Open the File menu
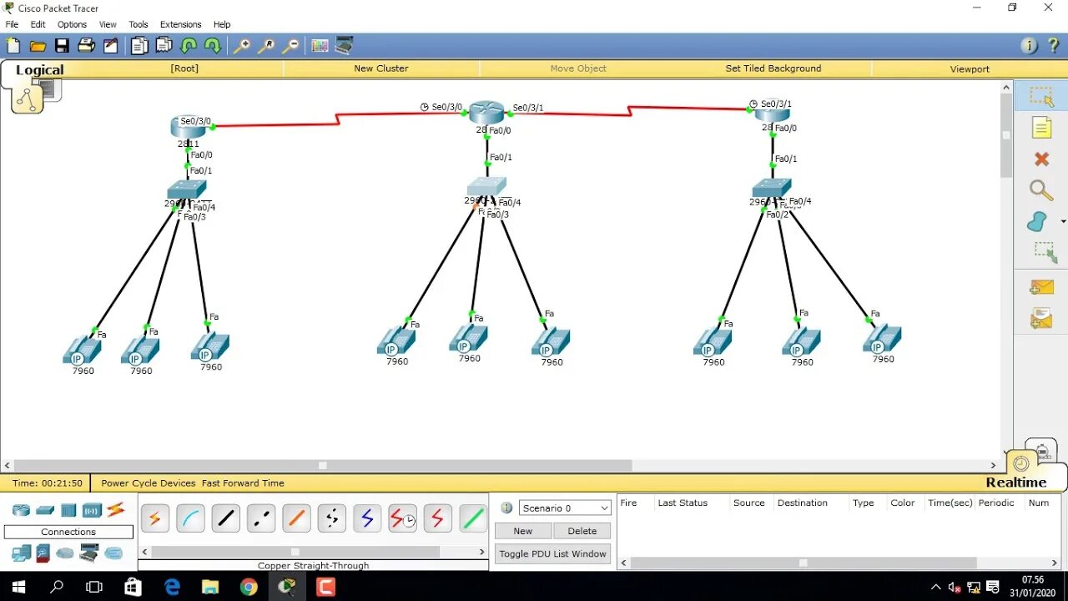Screen dimensions: 1068x601 coord(12,24)
